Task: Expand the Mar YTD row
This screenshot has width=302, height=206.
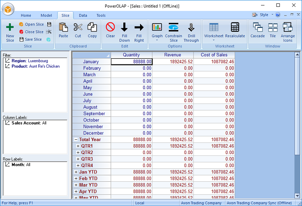Action: click(76, 185)
